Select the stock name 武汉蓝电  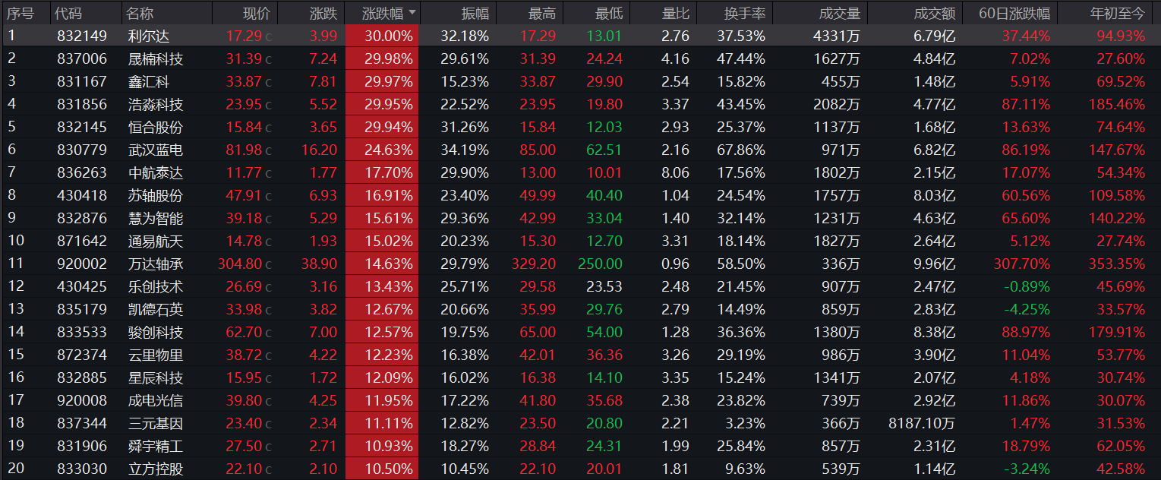[x=156, y=150]
